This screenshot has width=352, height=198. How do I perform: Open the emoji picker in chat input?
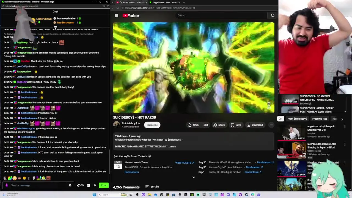click(70, 185)
